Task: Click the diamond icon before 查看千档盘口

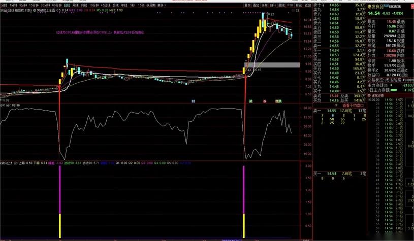Action: click(336, 105)
